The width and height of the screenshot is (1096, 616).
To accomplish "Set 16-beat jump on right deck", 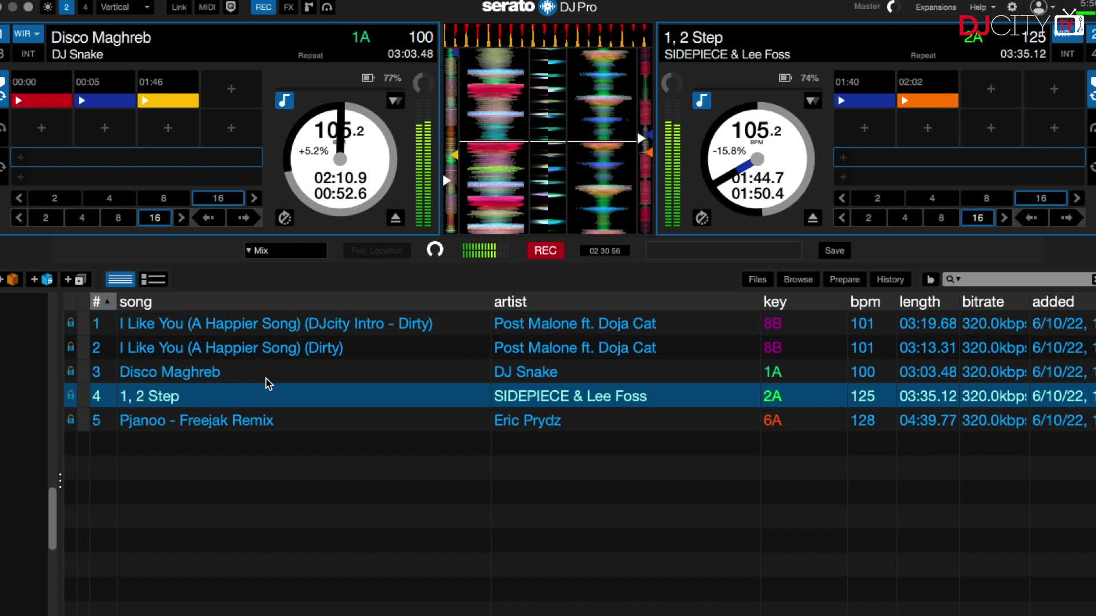I will point(977,218).
